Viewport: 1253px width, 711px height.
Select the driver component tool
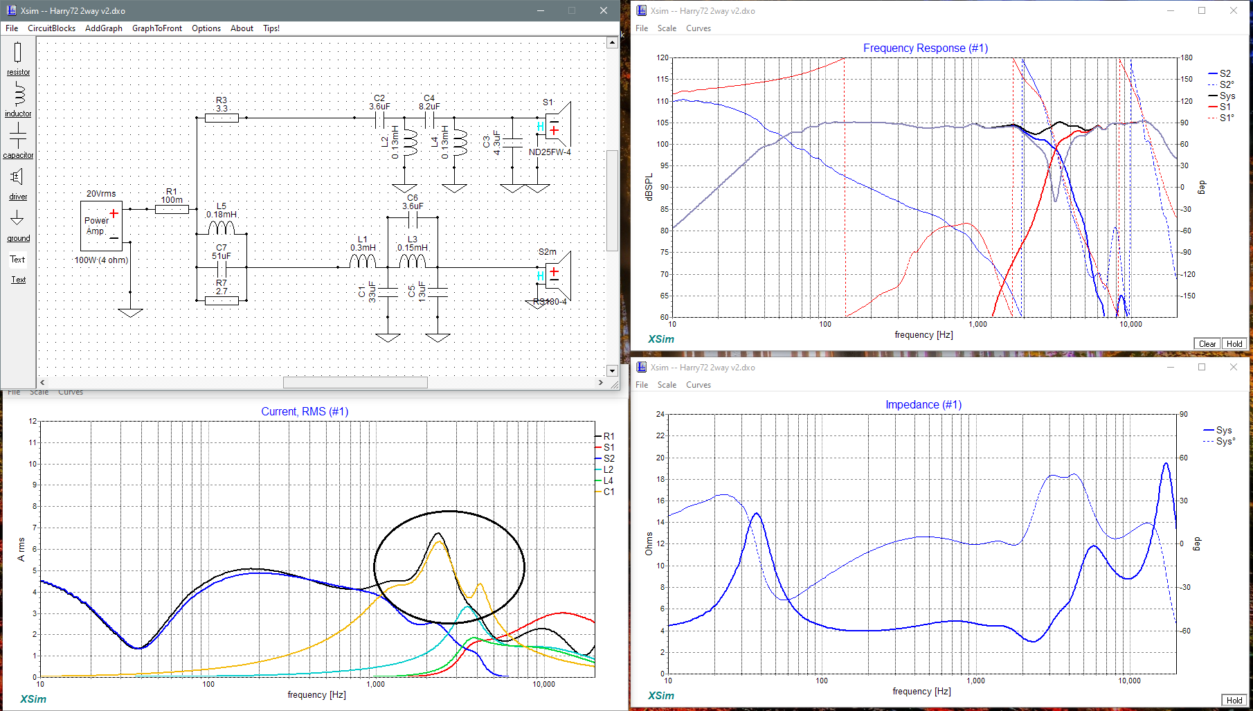[x=18, y=183]
